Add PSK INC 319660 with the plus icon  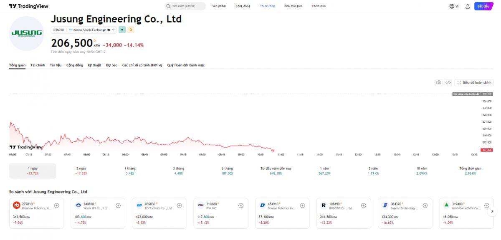pyautogui.click(x=241, y=205)
